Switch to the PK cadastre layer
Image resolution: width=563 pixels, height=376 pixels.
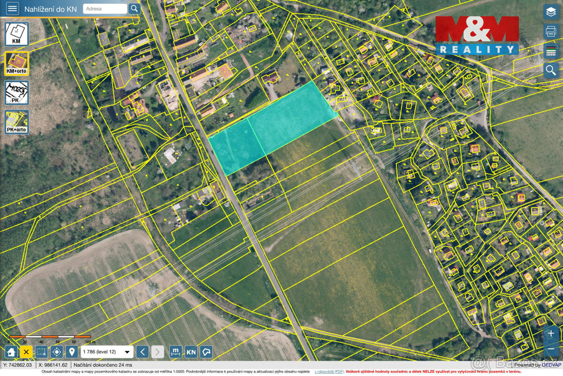[17, 93]
